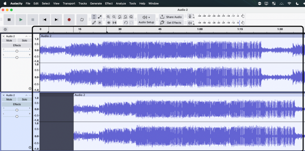Click the Share Audio button
The image size is (305, 151).
(171, 17)
